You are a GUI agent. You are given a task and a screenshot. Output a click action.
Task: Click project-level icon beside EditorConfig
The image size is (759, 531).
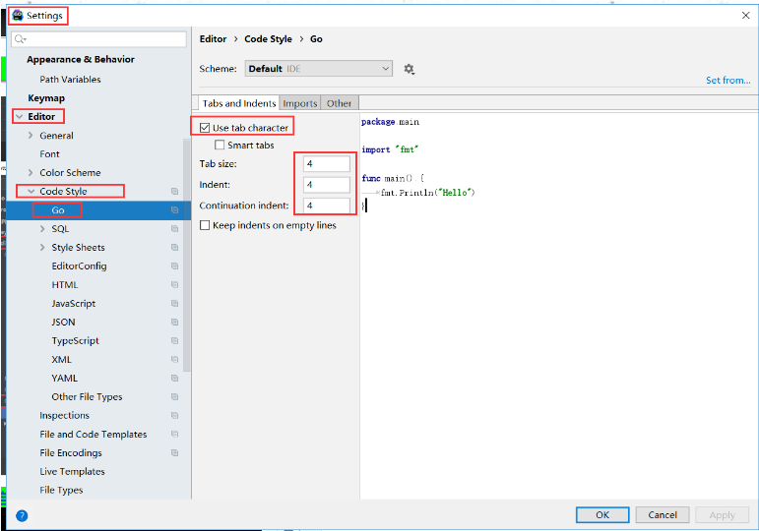tap(175, 266)
